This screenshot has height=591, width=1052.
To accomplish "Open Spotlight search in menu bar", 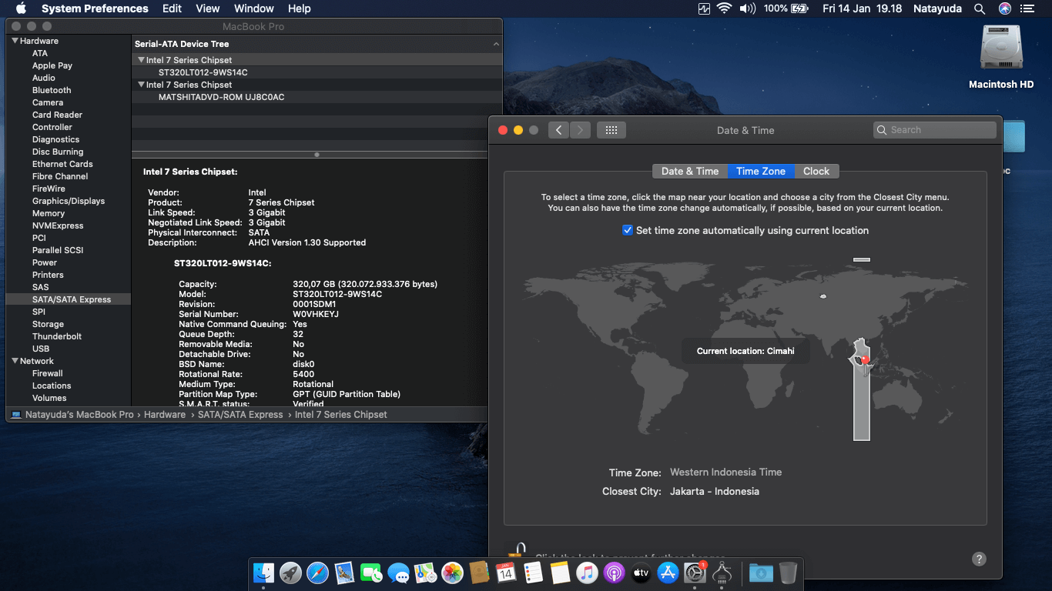I will click(x=980, y=8).
